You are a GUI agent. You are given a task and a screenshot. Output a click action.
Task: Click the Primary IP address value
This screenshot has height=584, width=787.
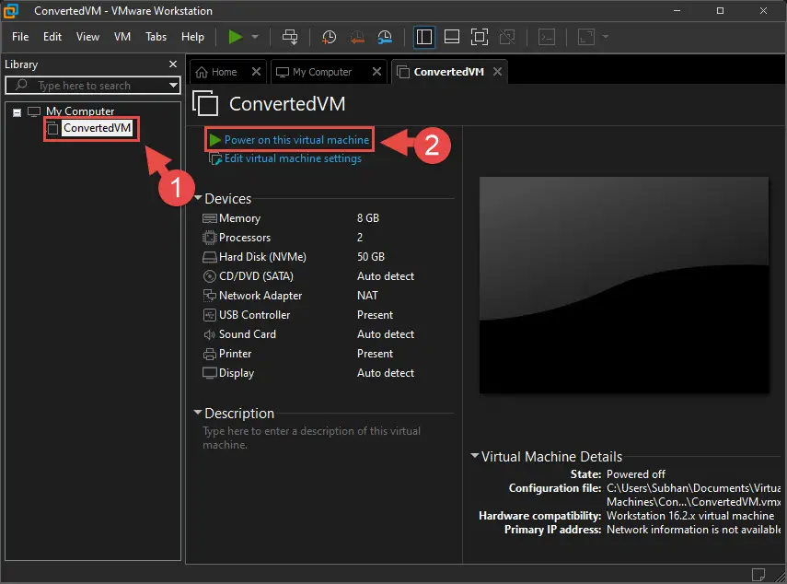click(694, 530)
